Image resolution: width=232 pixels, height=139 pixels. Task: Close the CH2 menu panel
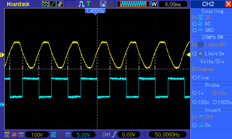pyautogui.click(x=228, y=4)
